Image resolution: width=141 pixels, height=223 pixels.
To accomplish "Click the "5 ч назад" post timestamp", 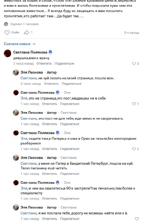I will click(x=132, y=33).
